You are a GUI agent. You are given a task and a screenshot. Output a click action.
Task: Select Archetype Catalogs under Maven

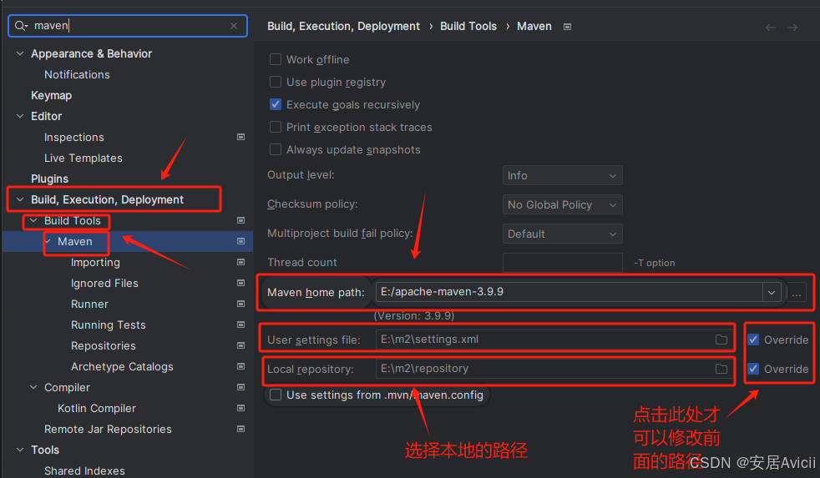click(x=122, y=367)
